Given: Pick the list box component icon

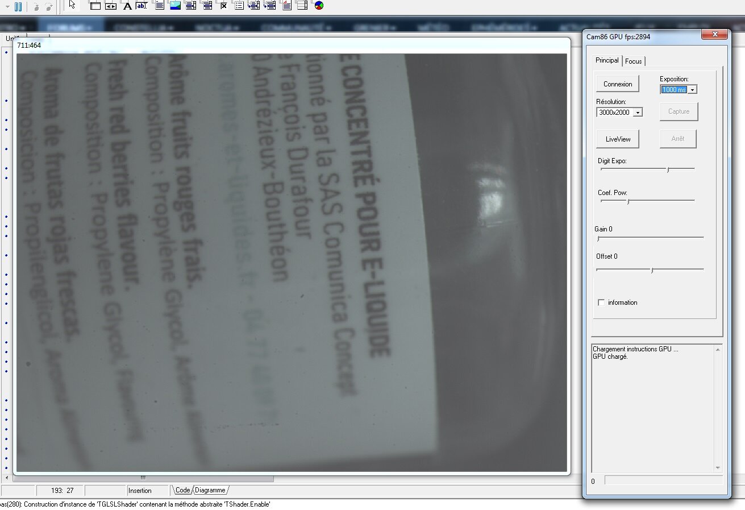Looking at the screenshot, I should point(239,6).
